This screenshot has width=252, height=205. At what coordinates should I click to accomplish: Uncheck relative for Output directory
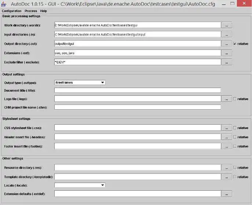click(x=235, y=44)
